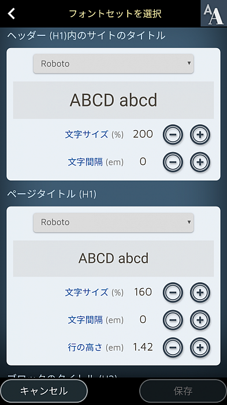
Task: Click the 行の高さ label
Action: 85,348
